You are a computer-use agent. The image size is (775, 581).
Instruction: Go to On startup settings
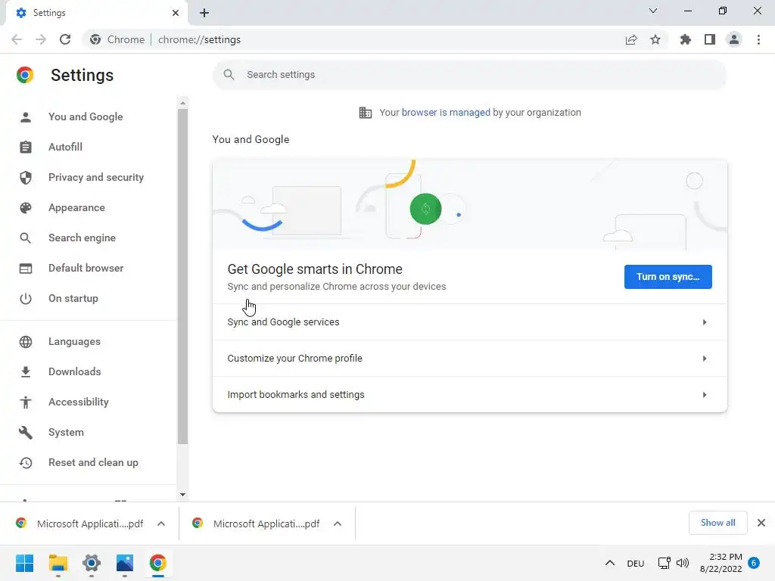pos(73,298)
